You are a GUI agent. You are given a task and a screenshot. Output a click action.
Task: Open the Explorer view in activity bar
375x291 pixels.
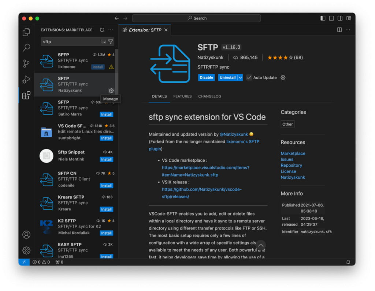point(26,32)
